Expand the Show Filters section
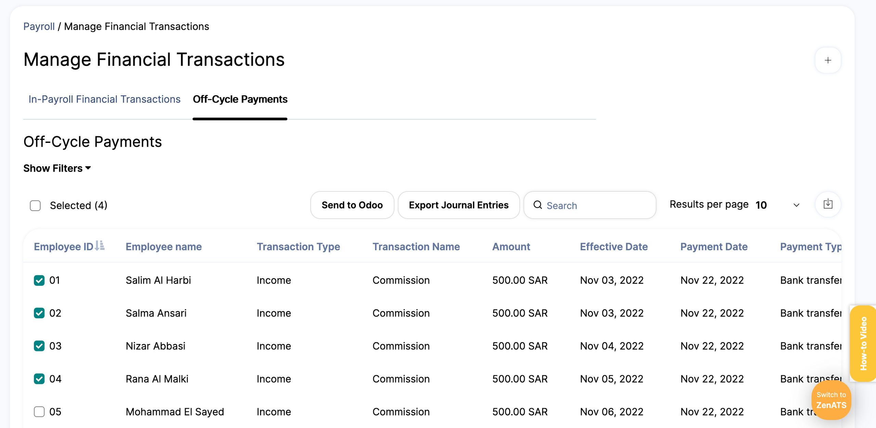 57,168
